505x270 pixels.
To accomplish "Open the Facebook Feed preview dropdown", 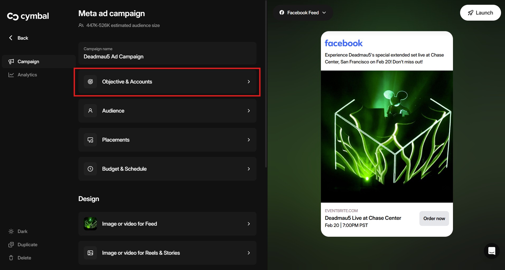I will coord(303,13).
